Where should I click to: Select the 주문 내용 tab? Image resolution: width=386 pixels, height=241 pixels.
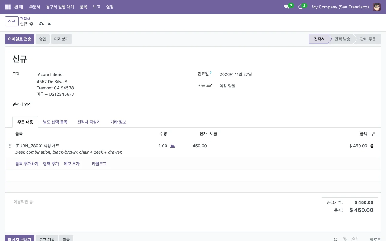click(x=25, y=122)
